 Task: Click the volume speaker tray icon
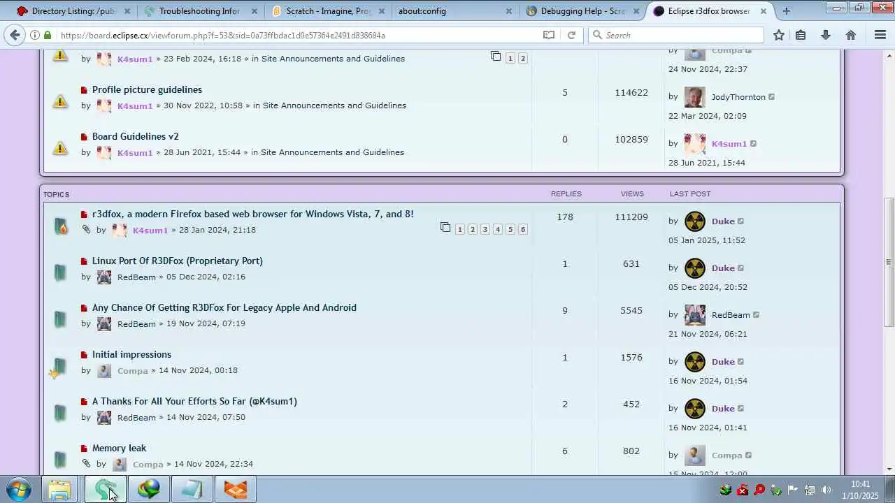[826, 490]
